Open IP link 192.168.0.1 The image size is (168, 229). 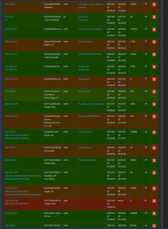coord(11,4)
